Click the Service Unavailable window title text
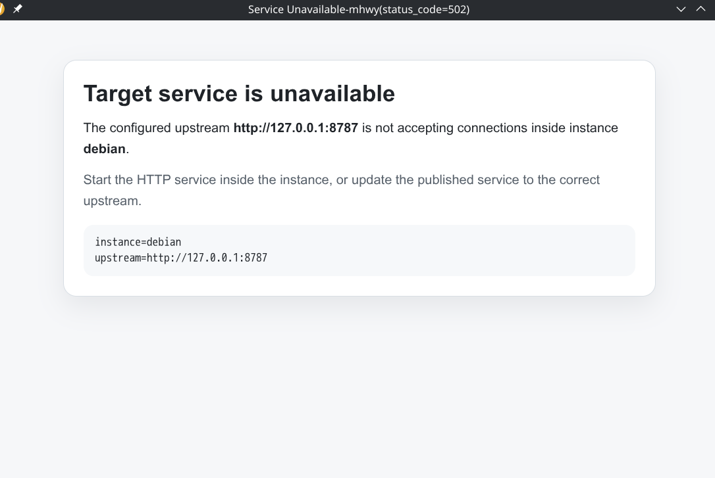The image size is (715, 478). (x=358, y=10)
